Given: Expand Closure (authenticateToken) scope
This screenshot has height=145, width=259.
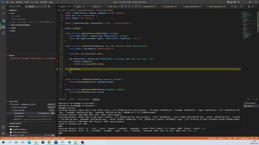Looking at the screenshot, I should (x=9, y=25).
